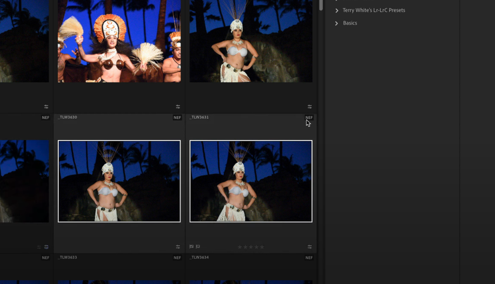The image size is (495, 284).
Task: Click NEF badge of _TLW3631
Action: 309,117
